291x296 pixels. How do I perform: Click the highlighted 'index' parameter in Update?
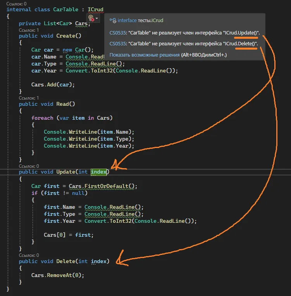click(98, 172)
